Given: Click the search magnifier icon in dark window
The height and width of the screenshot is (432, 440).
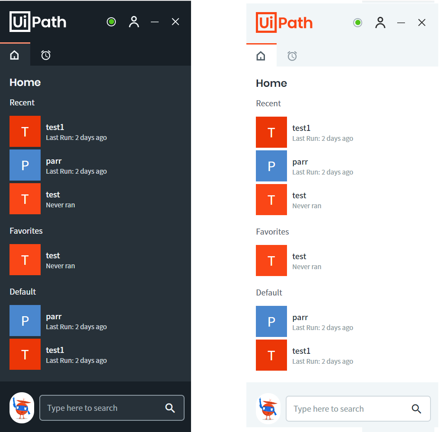Looking at the screenshot, I should [170, 408].
